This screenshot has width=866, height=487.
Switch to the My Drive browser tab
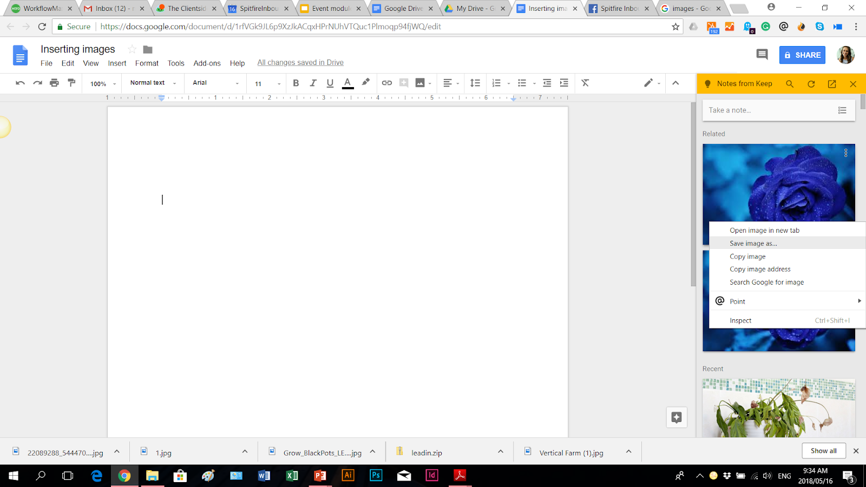pyautogui.click(x=475, y=9)
